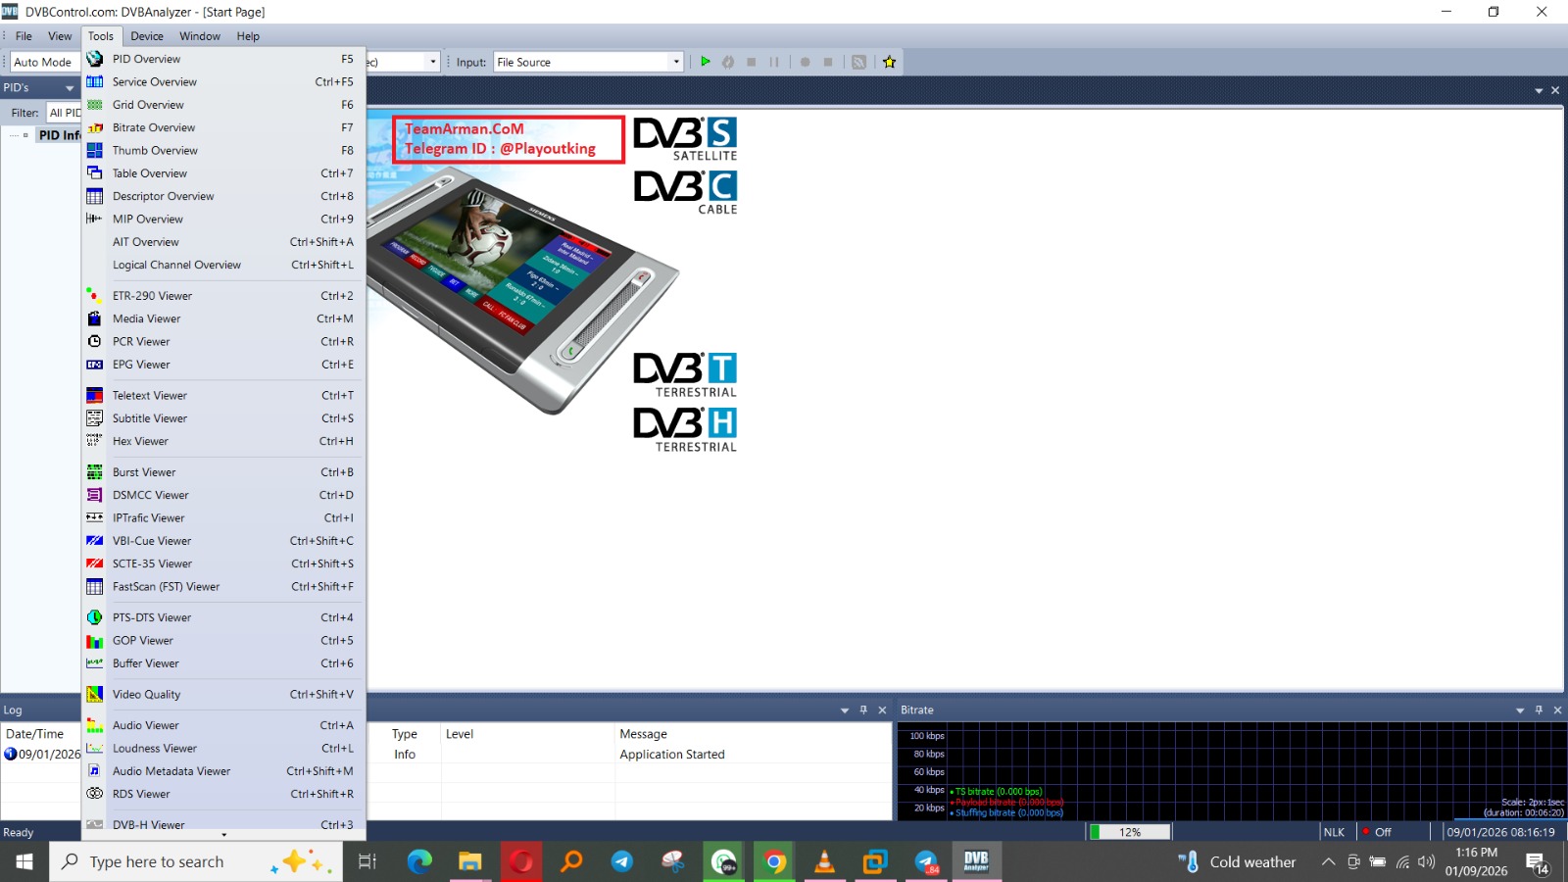Open the Filter All PID combo box
This screenshot has width=1568, height=882.
65,113
